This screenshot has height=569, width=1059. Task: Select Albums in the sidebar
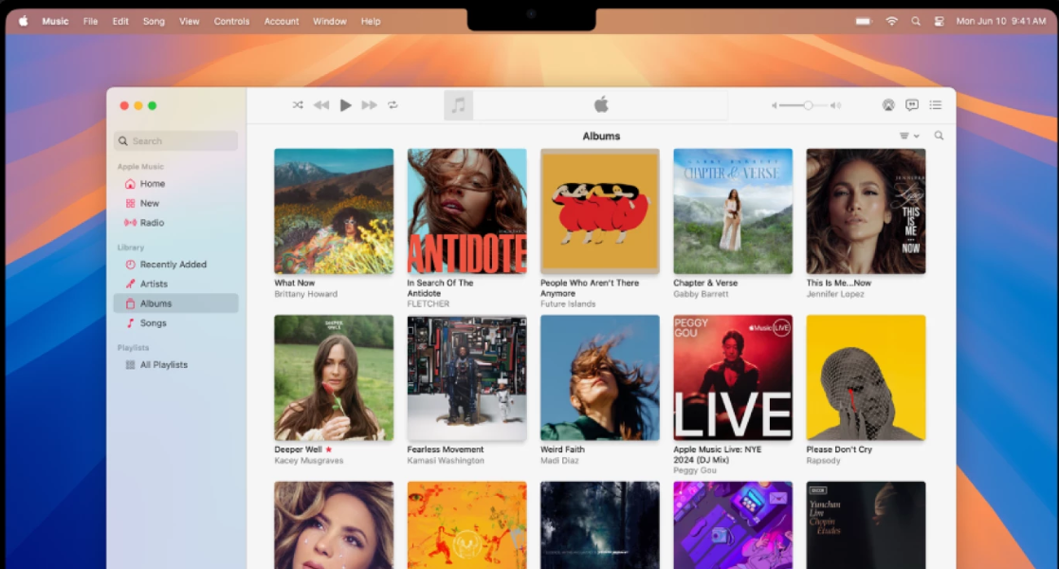click(175, 303)
